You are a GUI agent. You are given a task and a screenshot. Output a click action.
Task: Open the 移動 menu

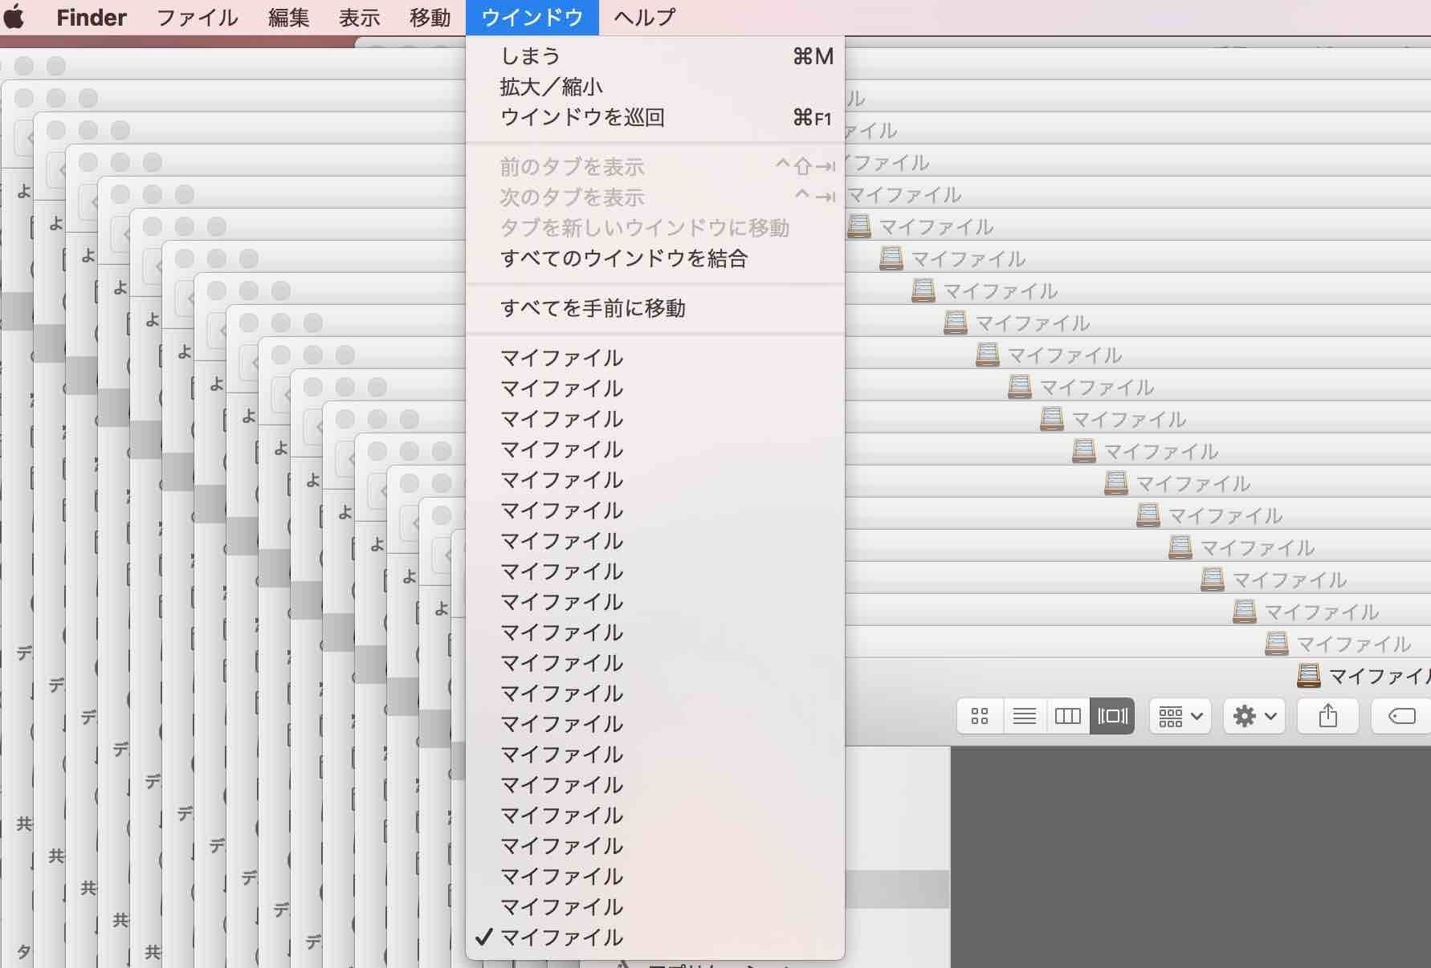430,17
